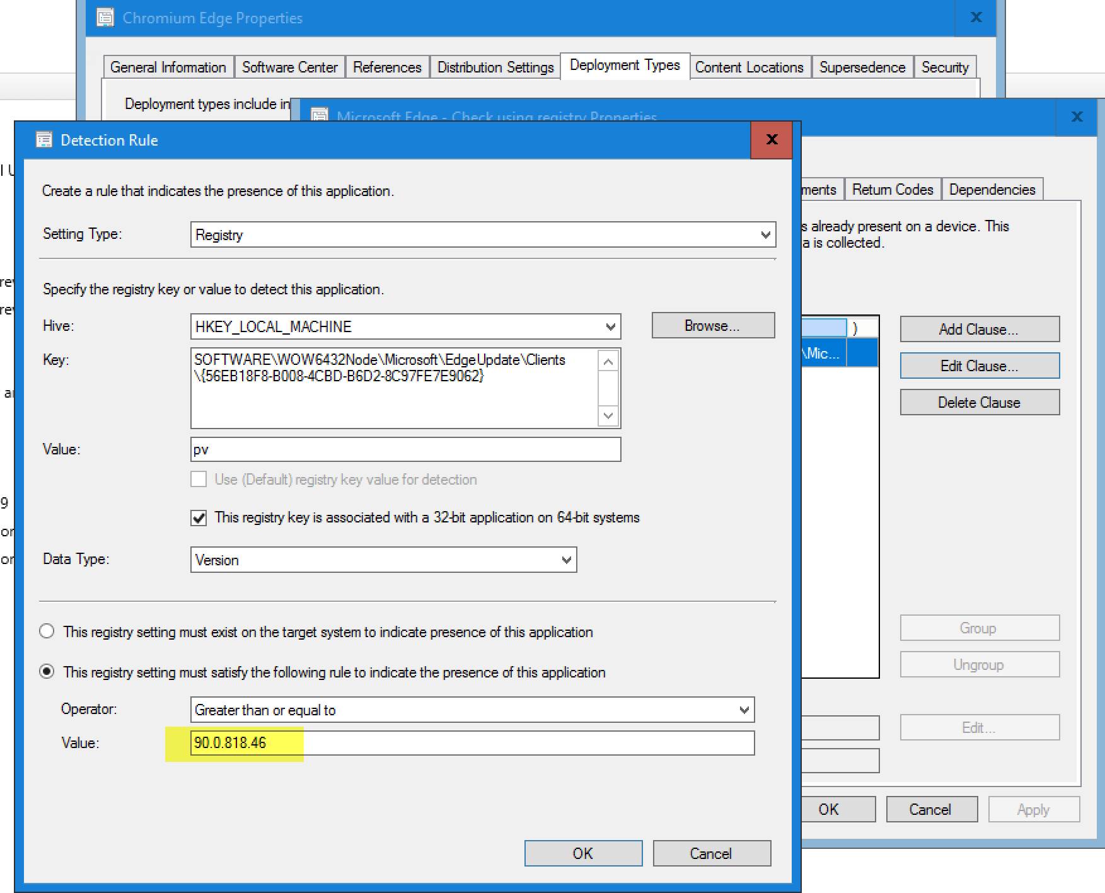The image size is (1105, 893).
Task: Close the Chromium Edge Properties window
Action: (x=976, y=18)
